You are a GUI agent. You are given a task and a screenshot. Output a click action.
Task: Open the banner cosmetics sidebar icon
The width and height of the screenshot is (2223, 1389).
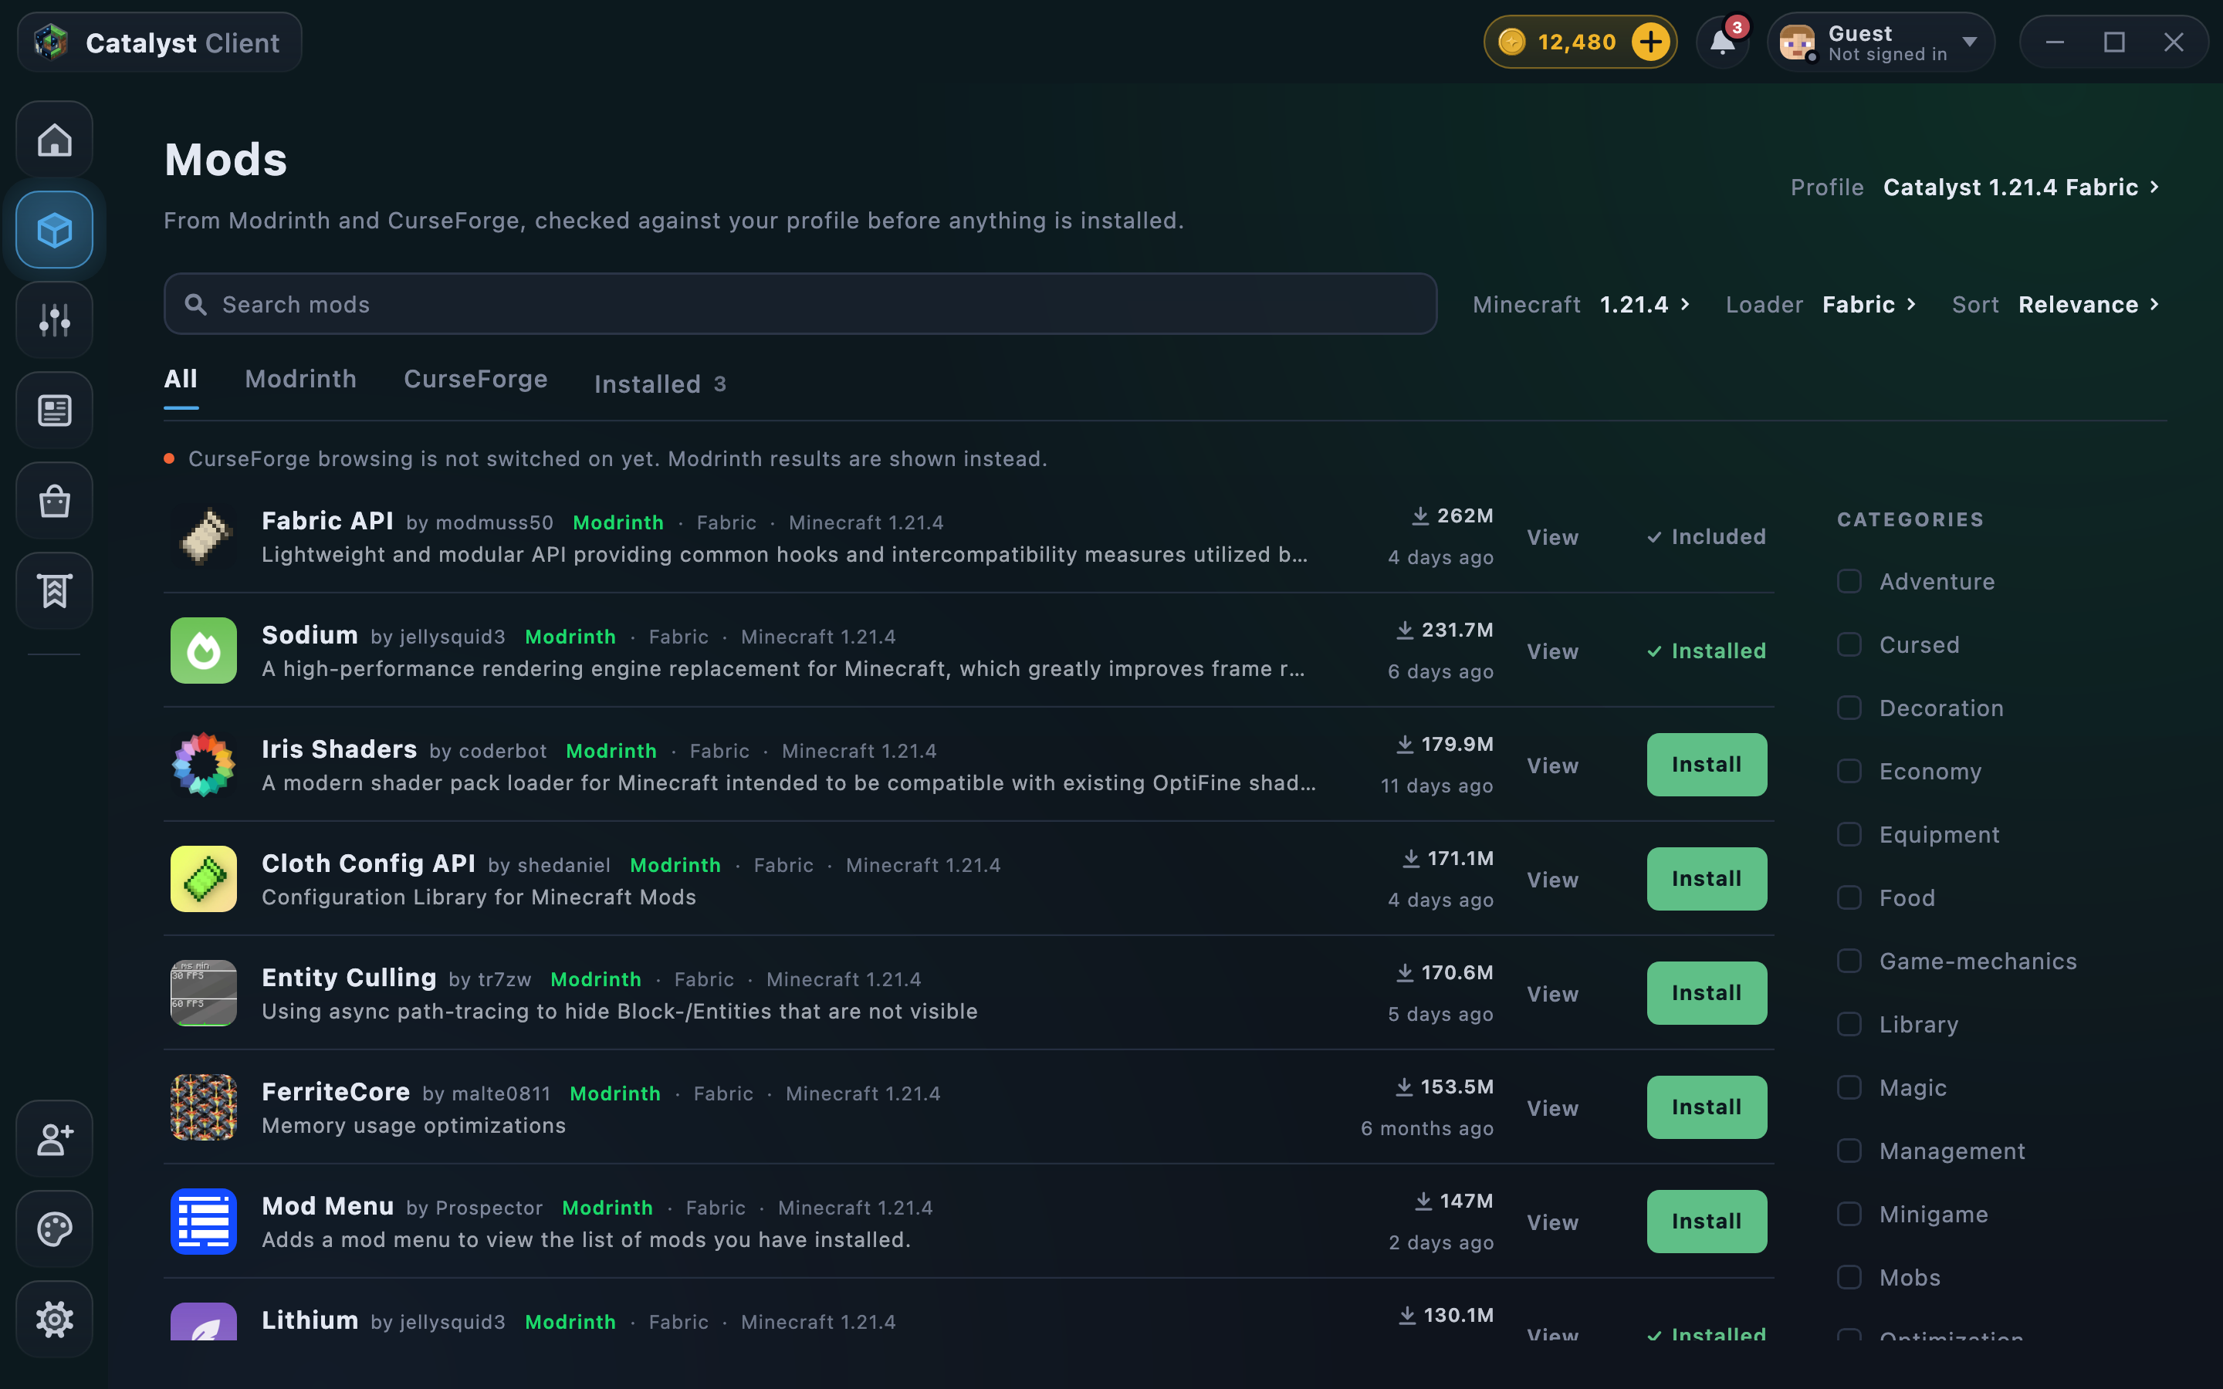(54, 590)
